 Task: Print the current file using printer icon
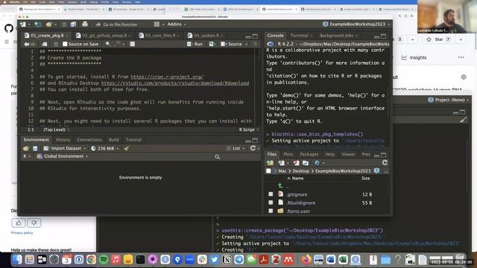tap(85, 24)
